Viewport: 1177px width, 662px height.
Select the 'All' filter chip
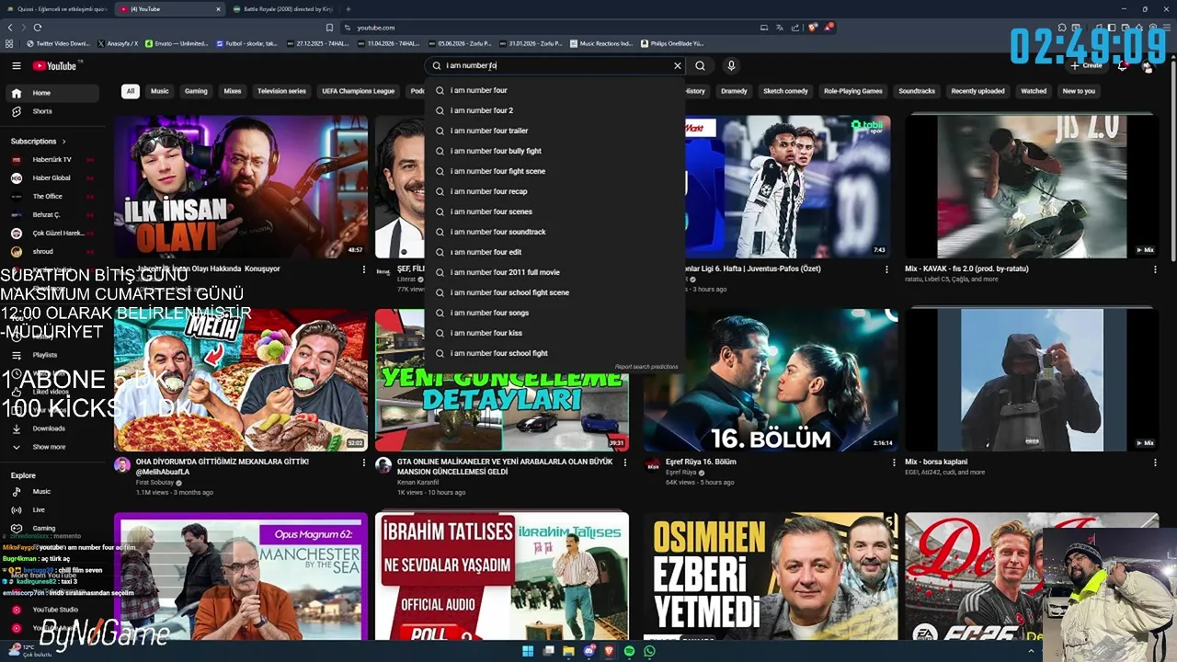click(x=131, y=91)
